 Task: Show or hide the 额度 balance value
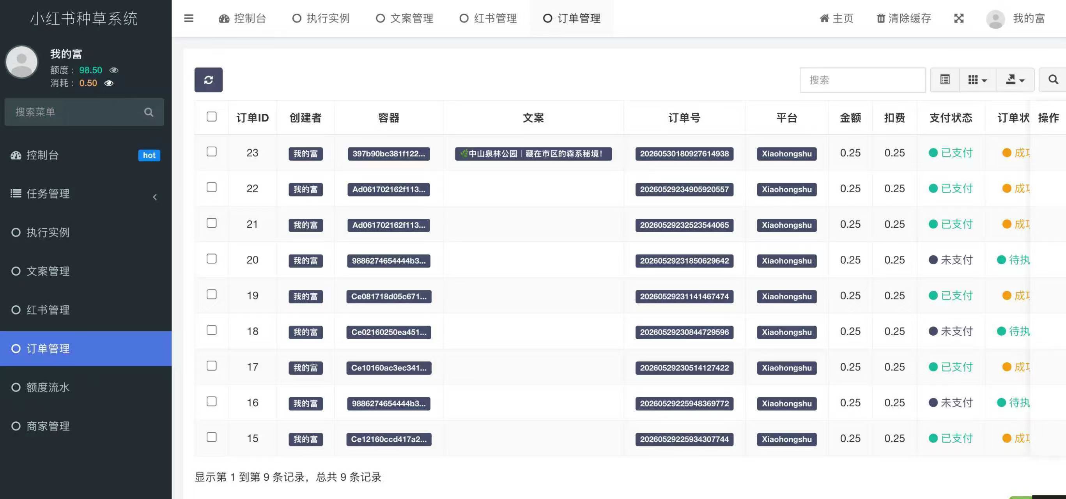[114, 70]
